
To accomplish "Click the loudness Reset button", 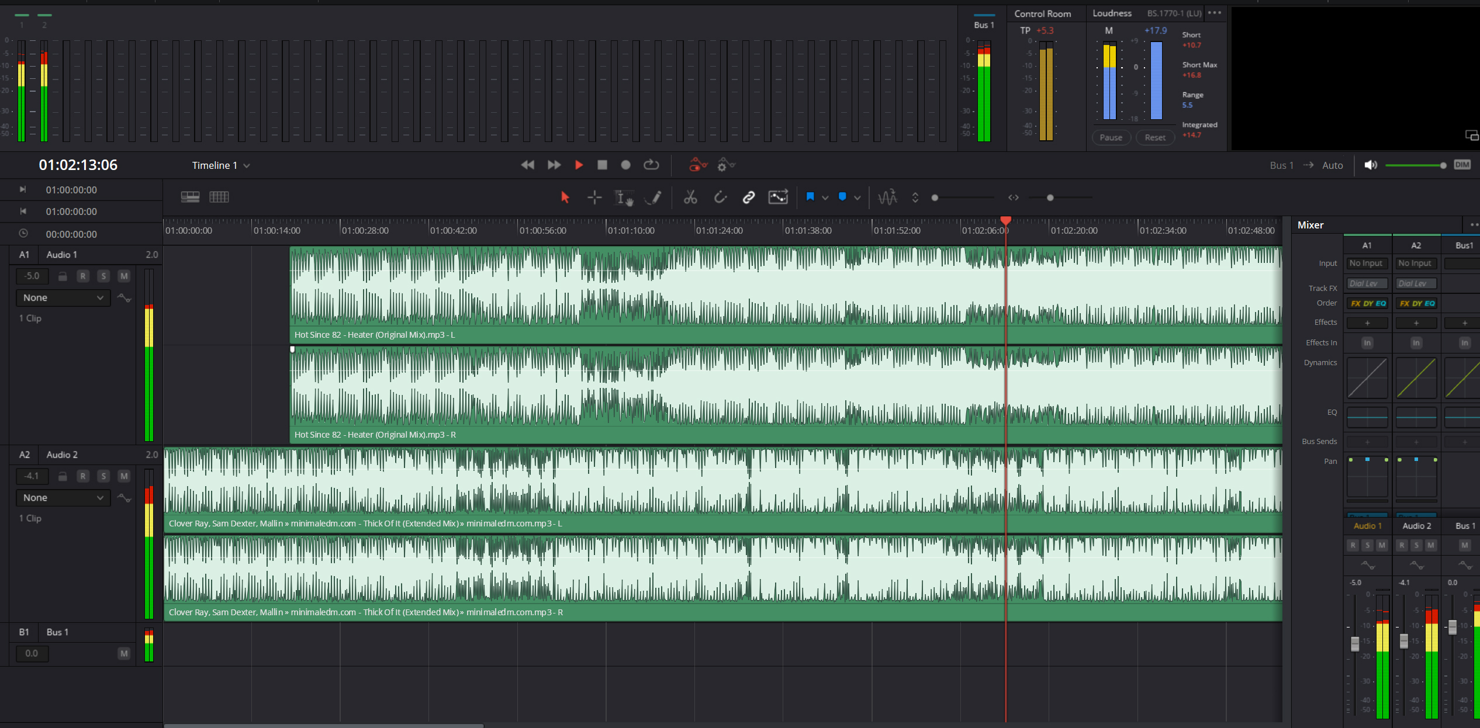I will point(1154,138).
